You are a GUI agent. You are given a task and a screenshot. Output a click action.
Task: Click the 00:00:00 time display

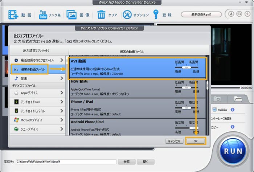(246, 88)
